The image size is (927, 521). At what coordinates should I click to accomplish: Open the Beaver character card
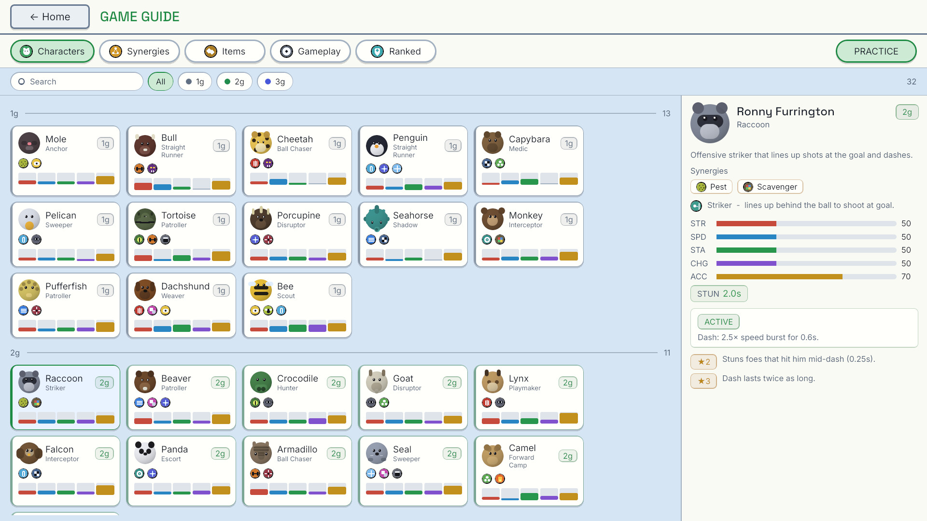point(181,398)
